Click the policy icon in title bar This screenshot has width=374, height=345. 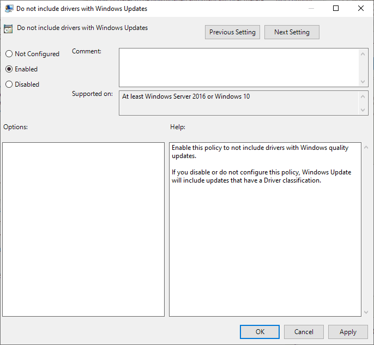pyautogui.click(x=9, y=9)
